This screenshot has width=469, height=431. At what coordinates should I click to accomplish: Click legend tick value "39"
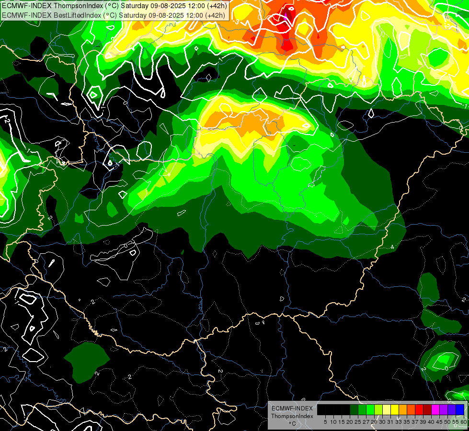423,422
